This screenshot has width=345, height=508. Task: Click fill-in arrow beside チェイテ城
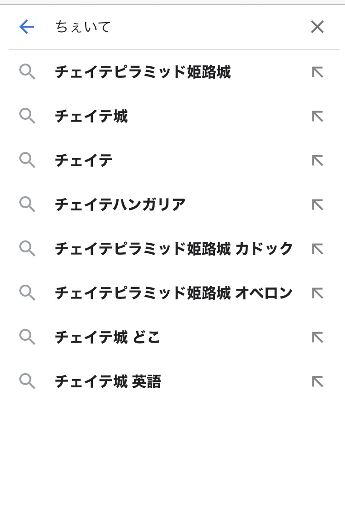pyautogui.click(x=317, y=117)
